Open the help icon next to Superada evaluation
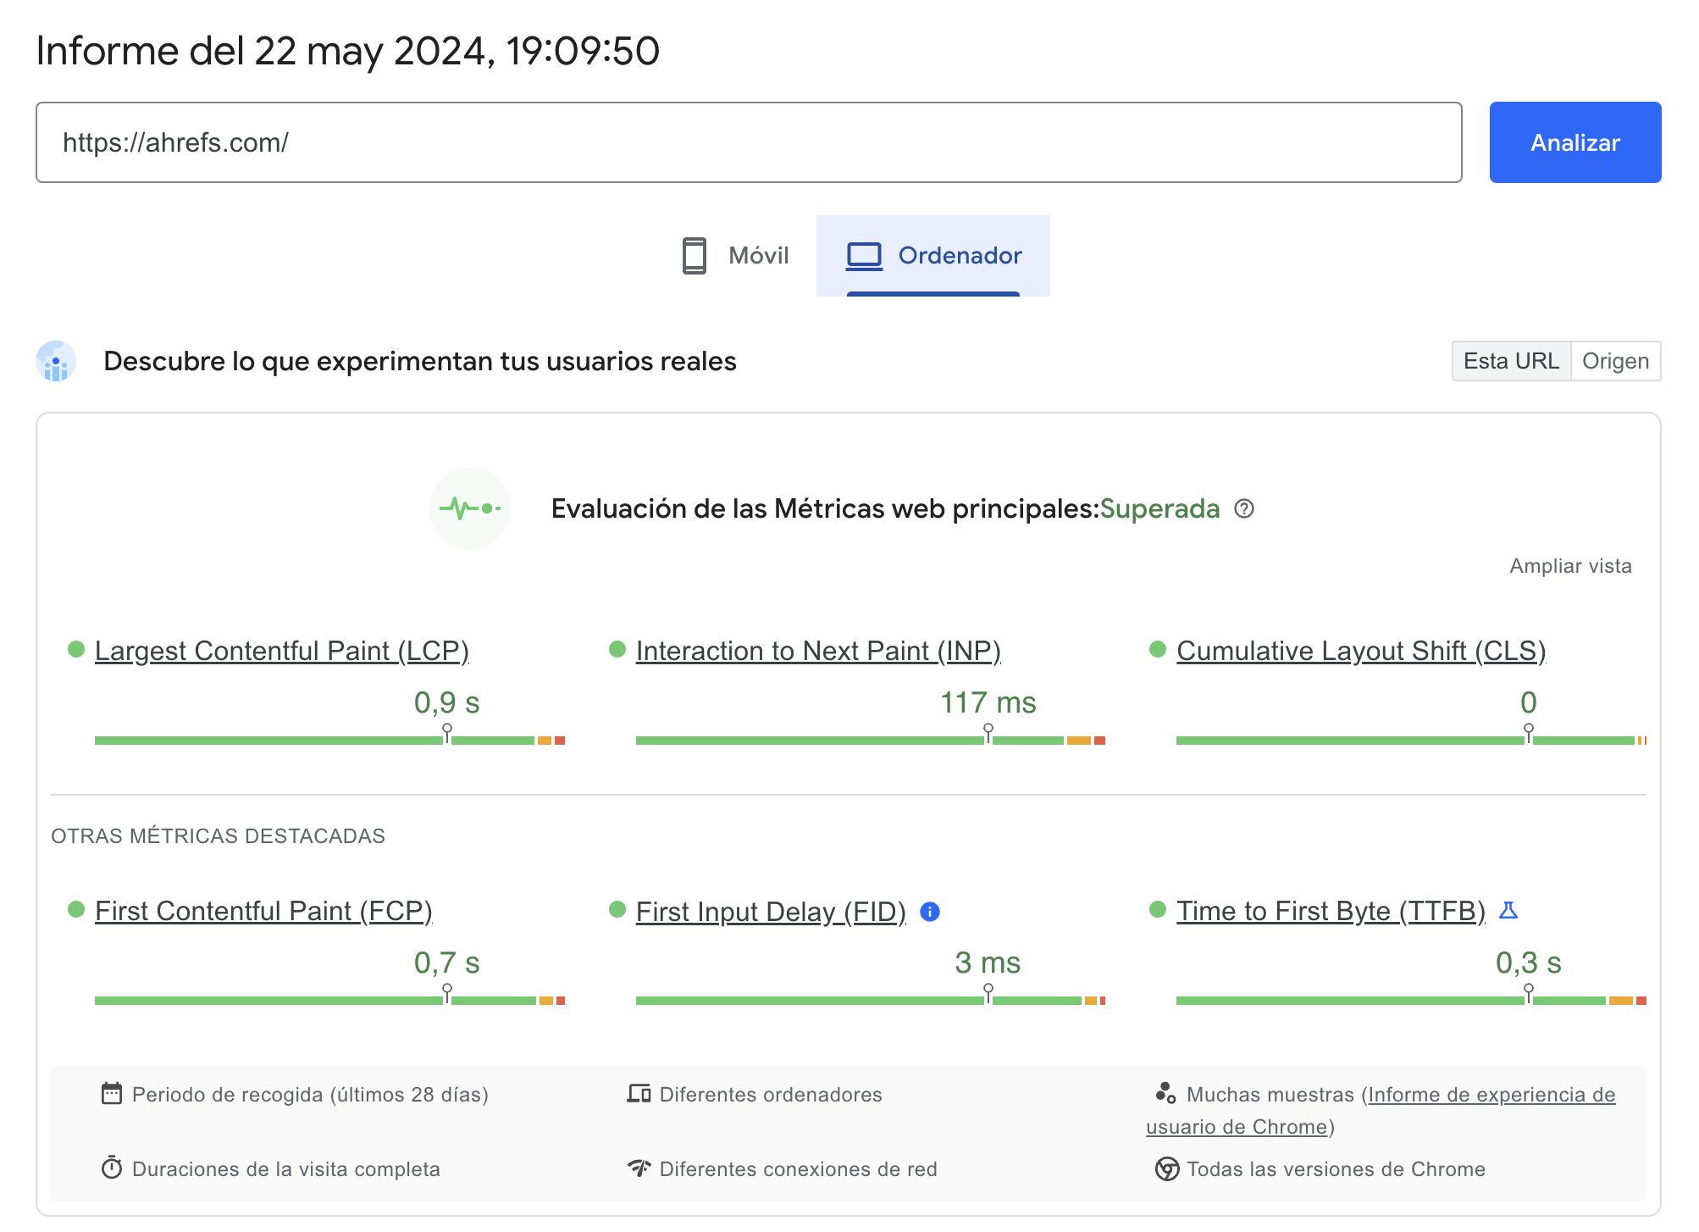Viewport: 1699px width, 1232px height. pyautogui.click(x=1244, y=509)
